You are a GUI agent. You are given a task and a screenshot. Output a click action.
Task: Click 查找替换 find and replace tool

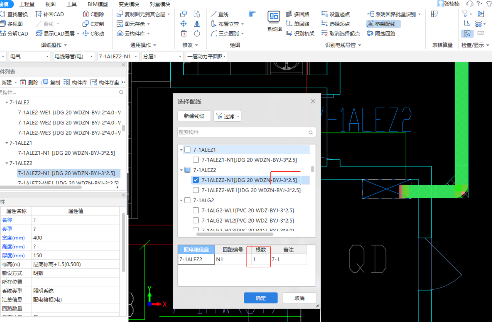tap(14, 14)
